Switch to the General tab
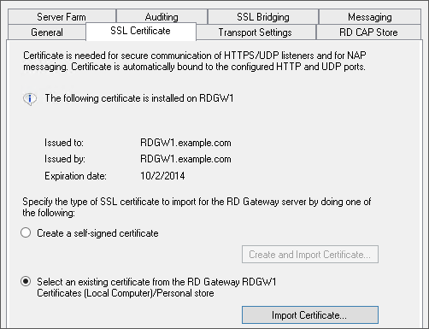The image size is (429, 329). 47,32
